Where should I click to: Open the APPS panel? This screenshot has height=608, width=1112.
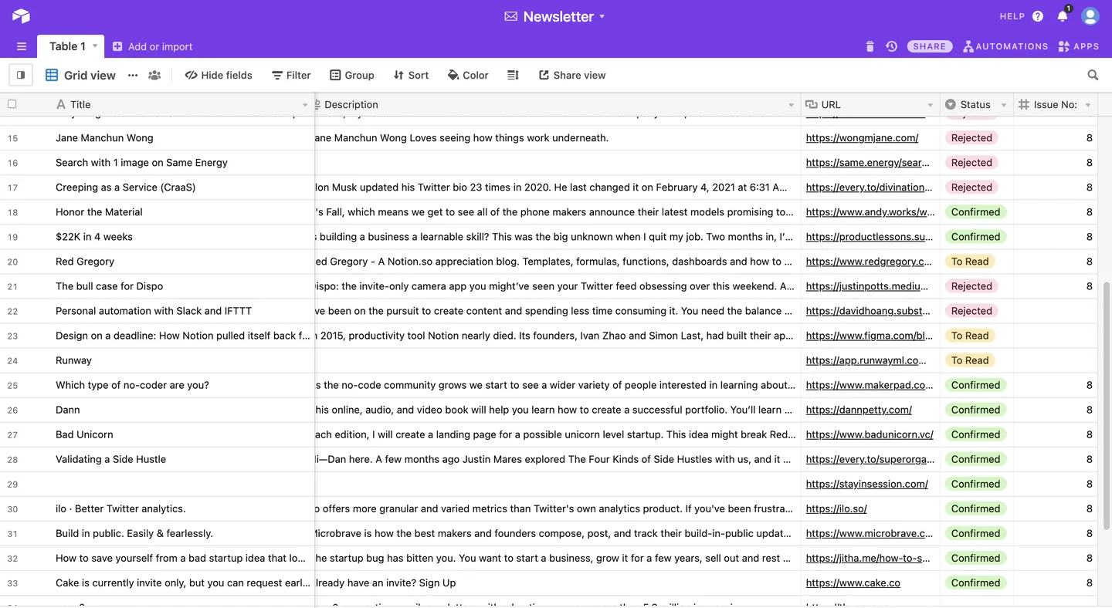coord(1079,46)
